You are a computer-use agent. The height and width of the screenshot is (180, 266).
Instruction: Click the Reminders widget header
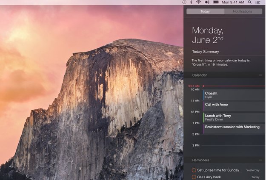click(x=225, y=160)
